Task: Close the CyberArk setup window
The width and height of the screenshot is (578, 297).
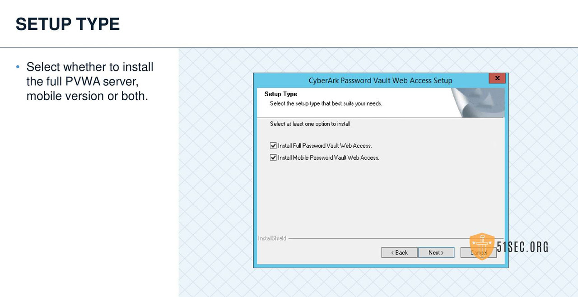Action: point(497,79)
